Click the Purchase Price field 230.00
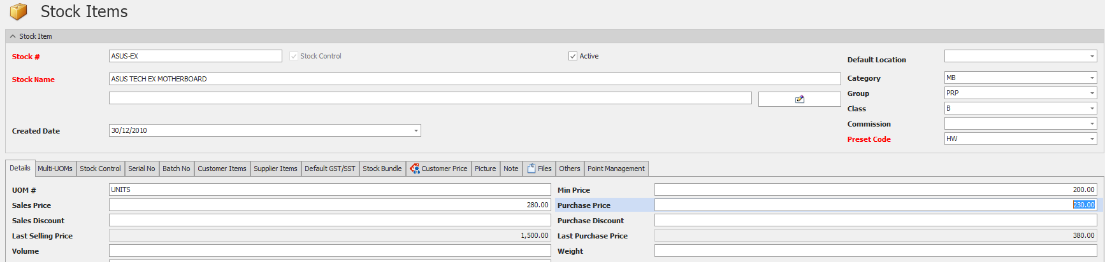 pyautogui.click(x=876, y=205)
